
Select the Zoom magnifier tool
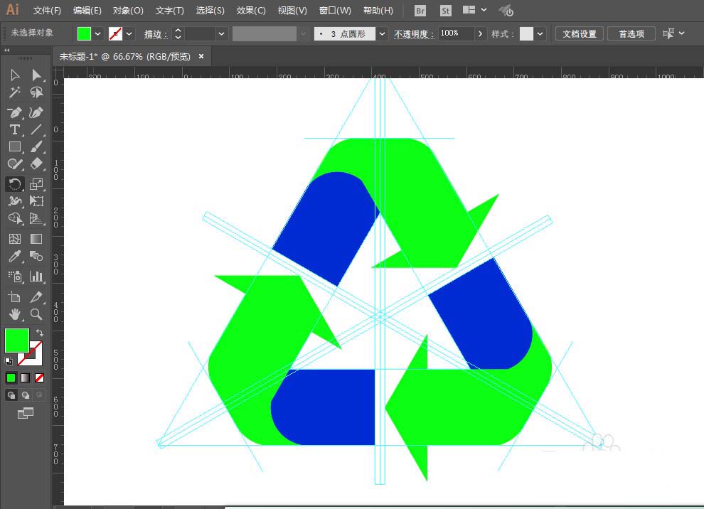[36, 314]
